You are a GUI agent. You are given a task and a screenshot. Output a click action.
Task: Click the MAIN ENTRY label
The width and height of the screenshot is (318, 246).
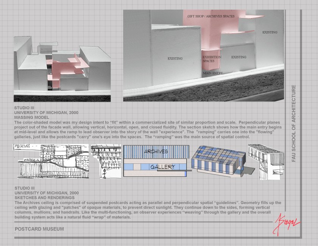point(212,73)
